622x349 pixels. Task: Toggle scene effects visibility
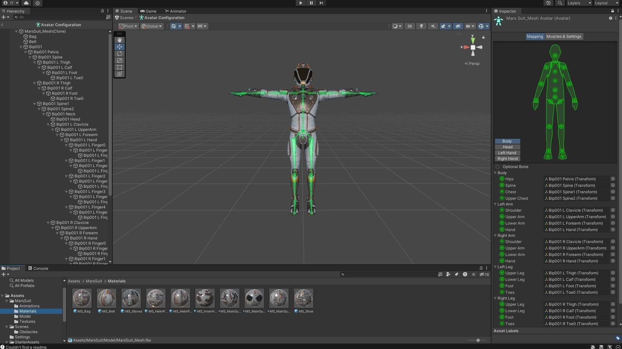tap(443, 26)
